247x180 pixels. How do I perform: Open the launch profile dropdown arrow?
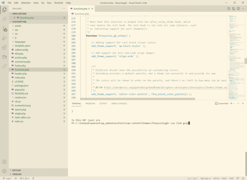pyautogui.click(x=234, y=103)
